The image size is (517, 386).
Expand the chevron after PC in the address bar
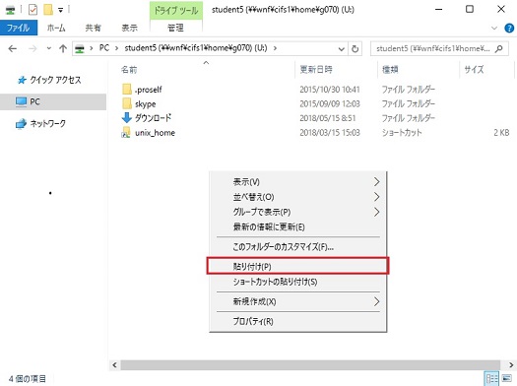(117, 48)
